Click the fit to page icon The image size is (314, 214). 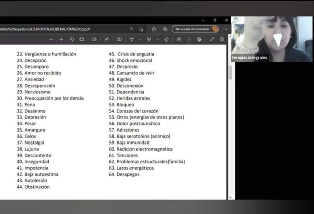click(82, 39)
